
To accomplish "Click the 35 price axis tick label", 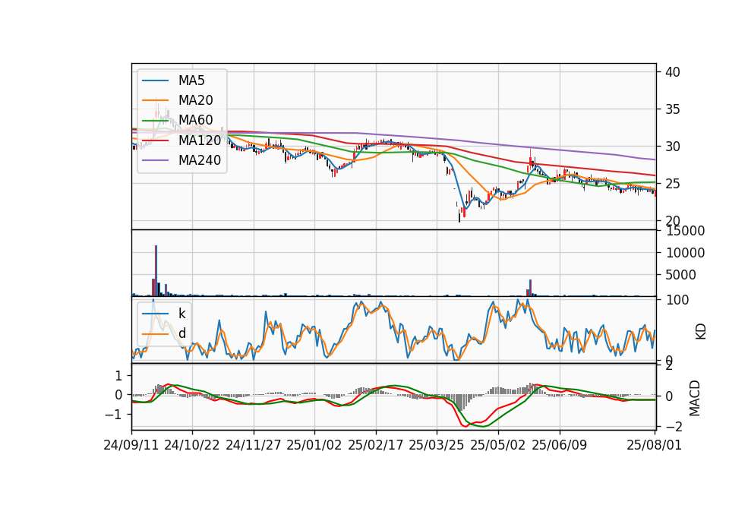I will (x=673, y=109).
